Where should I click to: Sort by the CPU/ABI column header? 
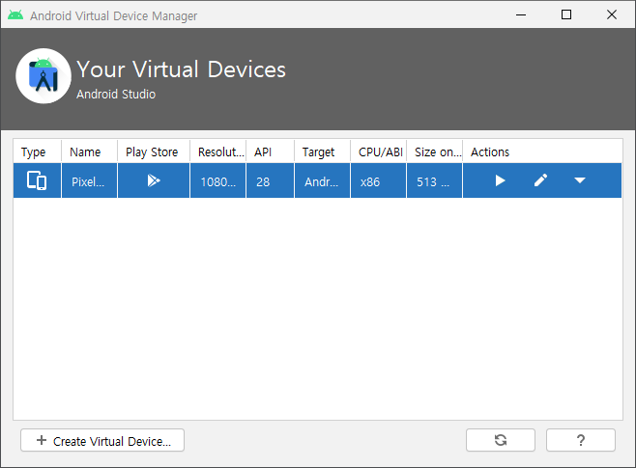click(x=378, y=151)
